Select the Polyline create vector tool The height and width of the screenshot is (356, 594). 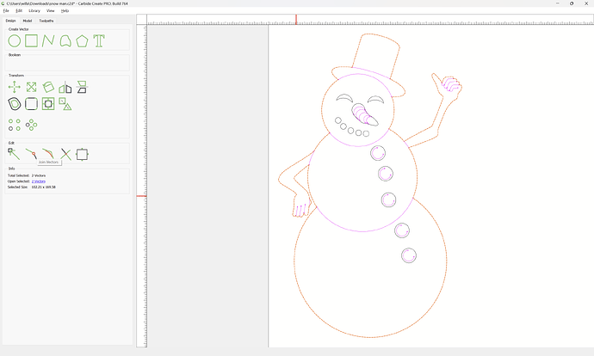pos(48,41)
